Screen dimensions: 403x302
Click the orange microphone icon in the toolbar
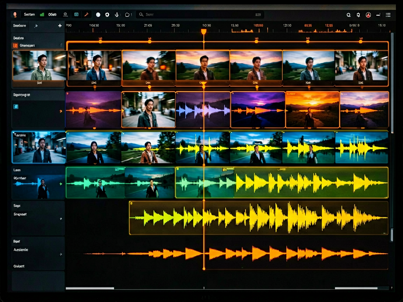15,15
